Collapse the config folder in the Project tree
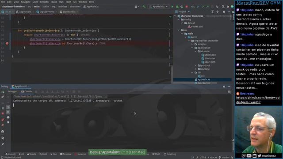Image resolution: width=283 pixels, height=159 pixels. pyautogui.click(x=179, y=19)
